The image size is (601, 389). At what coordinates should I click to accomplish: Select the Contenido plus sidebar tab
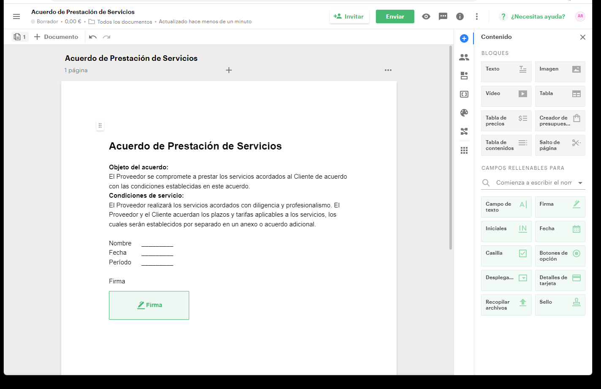[464, 38]
